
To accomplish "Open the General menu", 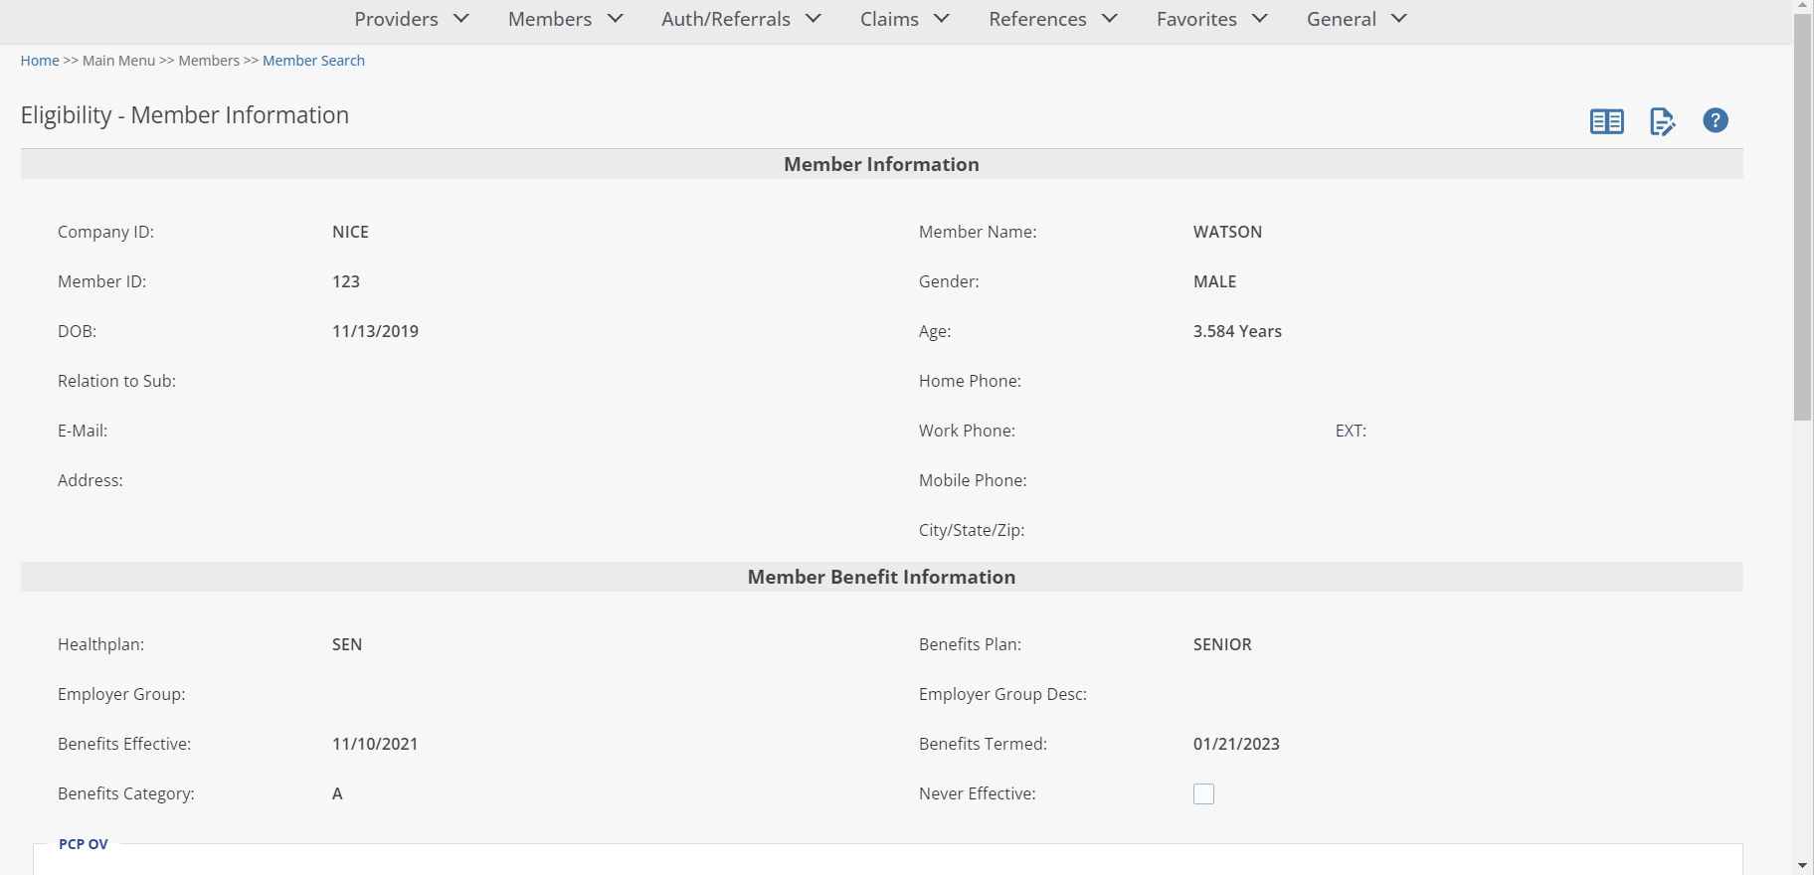I will [x=1341, y=19].
